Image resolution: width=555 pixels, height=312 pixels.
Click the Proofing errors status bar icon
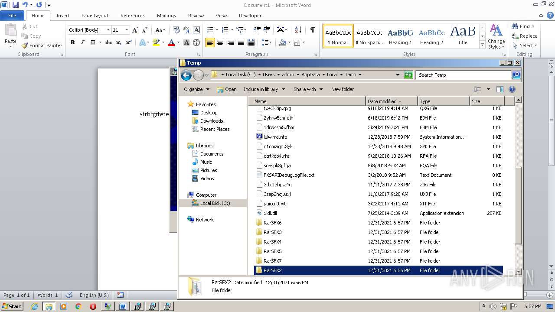pos(69,295)
